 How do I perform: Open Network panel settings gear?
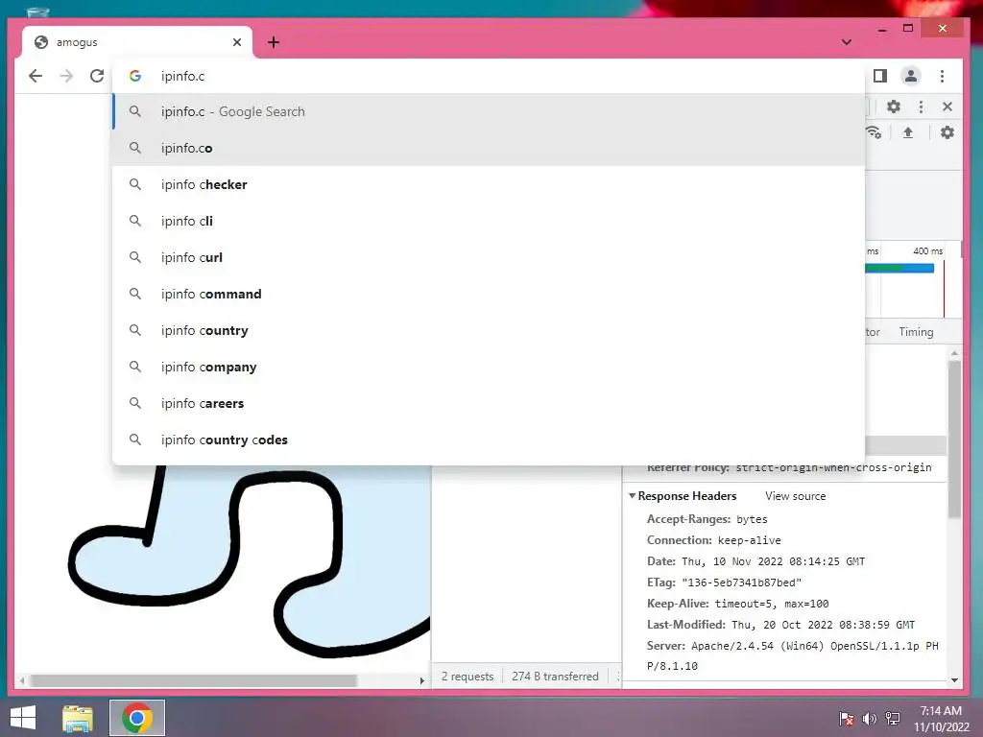pyautogui.click(x=947, y=132)
